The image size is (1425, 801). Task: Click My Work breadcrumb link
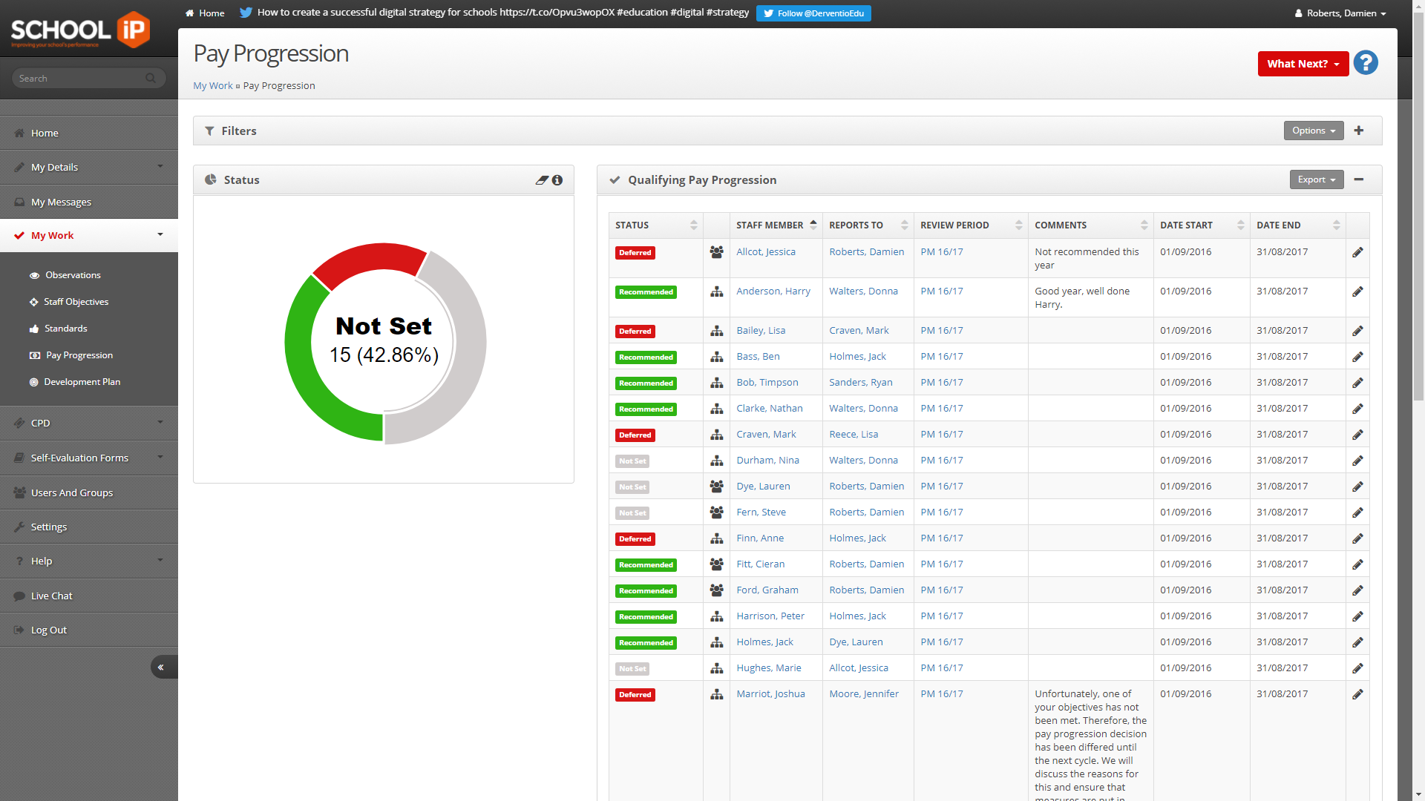pyautogui.click(x=213, y=86)
